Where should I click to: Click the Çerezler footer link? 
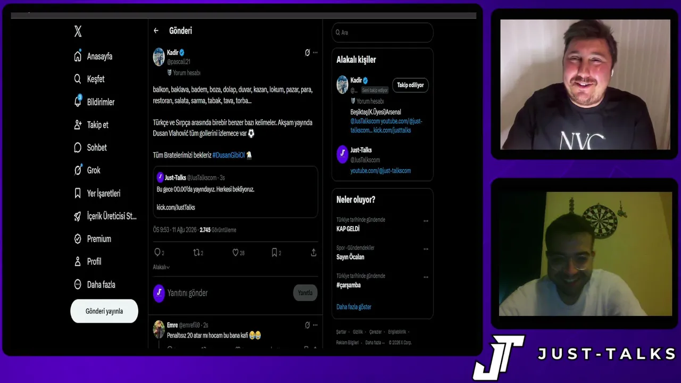coord(376,332)
